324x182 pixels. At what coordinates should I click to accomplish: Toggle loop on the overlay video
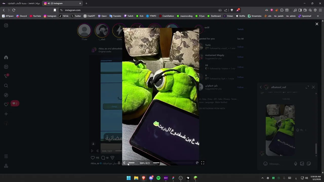pos(197,163)
